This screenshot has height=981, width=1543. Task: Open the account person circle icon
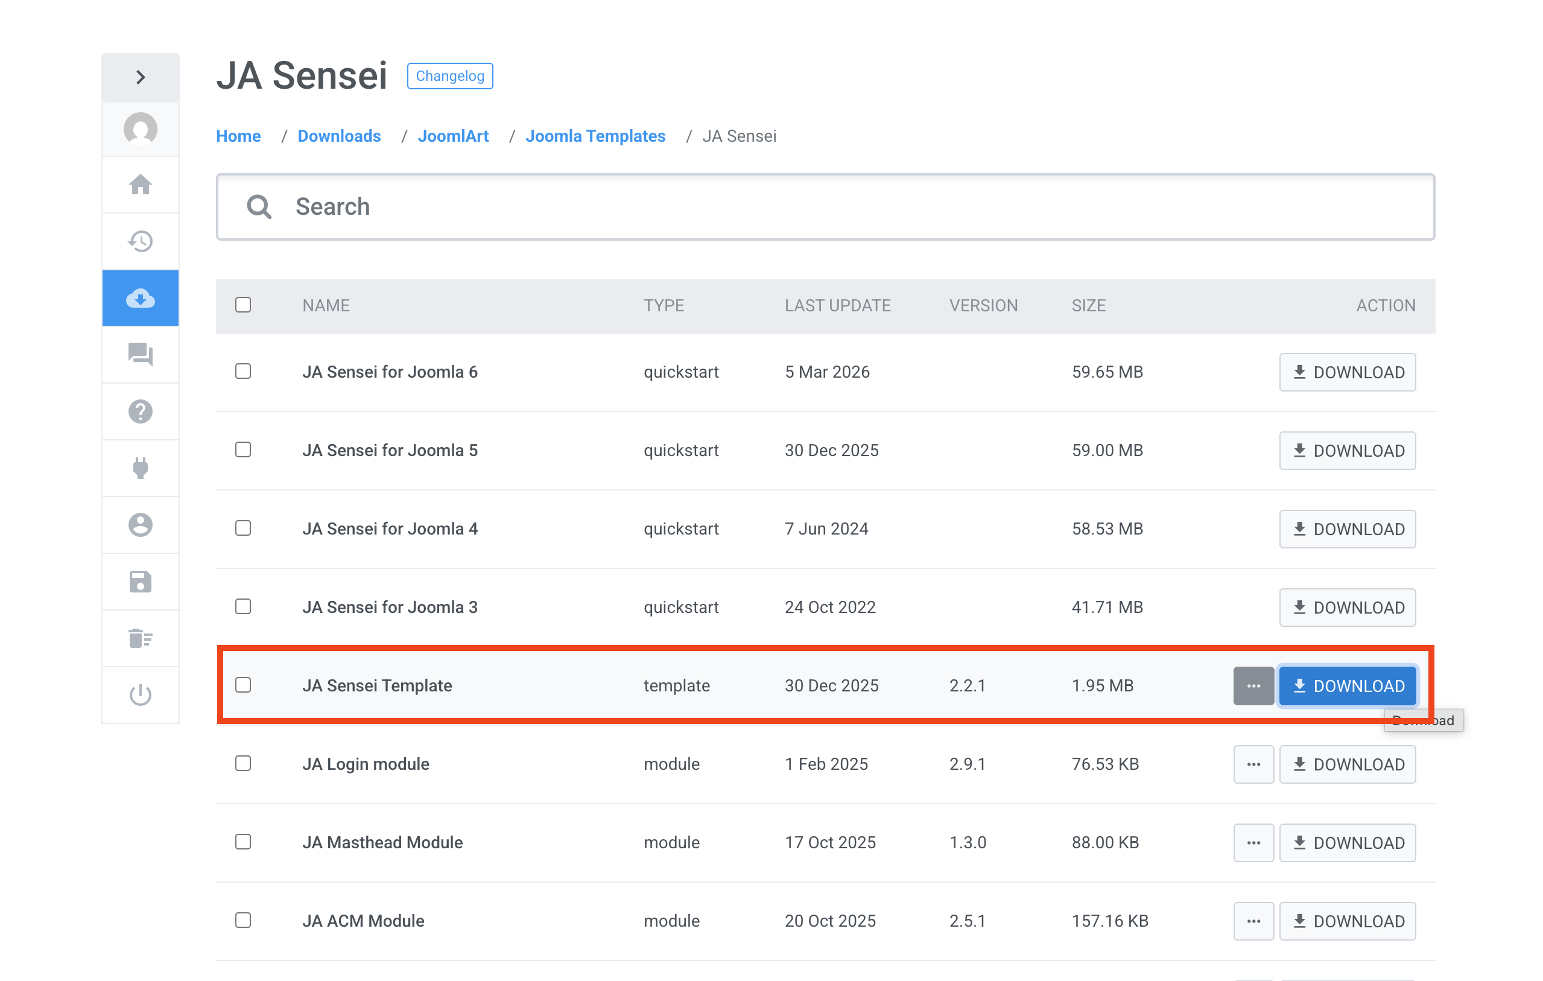(141, 525)
